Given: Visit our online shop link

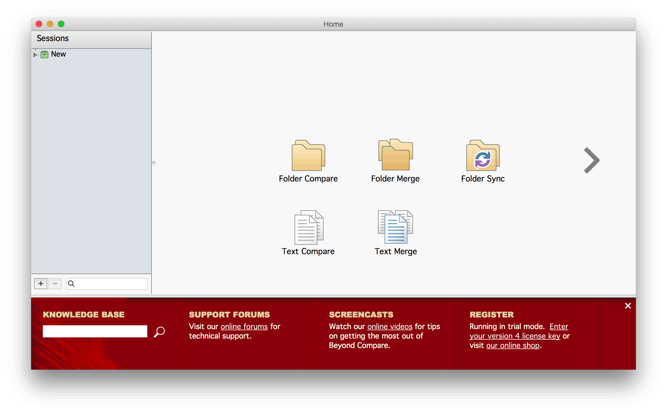Looking at the screenshot, I should click(x=513, y=345).
